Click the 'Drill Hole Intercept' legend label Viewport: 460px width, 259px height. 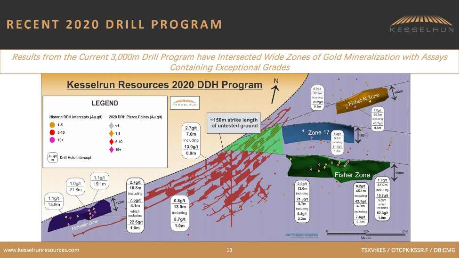coord(76,158)
